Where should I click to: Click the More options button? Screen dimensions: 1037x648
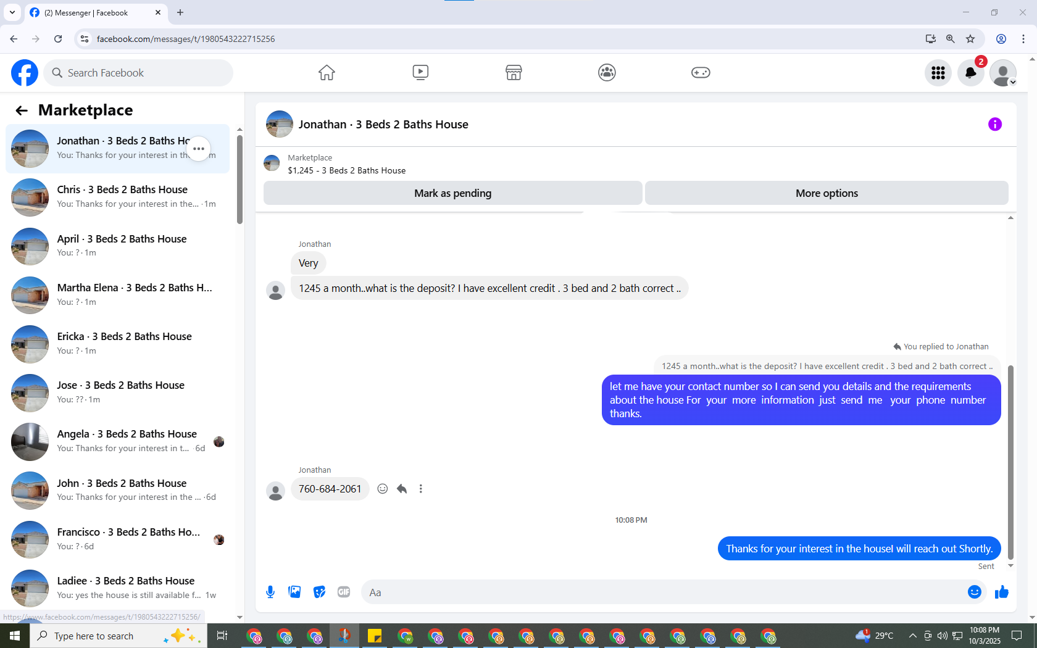[x=827, y=193]
